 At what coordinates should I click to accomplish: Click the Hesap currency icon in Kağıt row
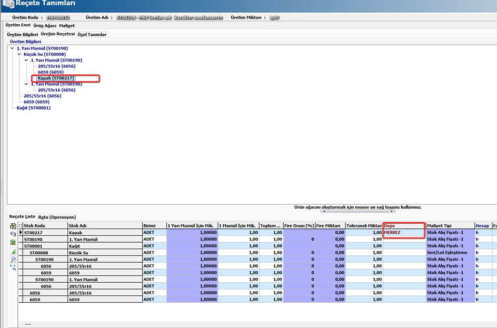click(x=478, y=246)
